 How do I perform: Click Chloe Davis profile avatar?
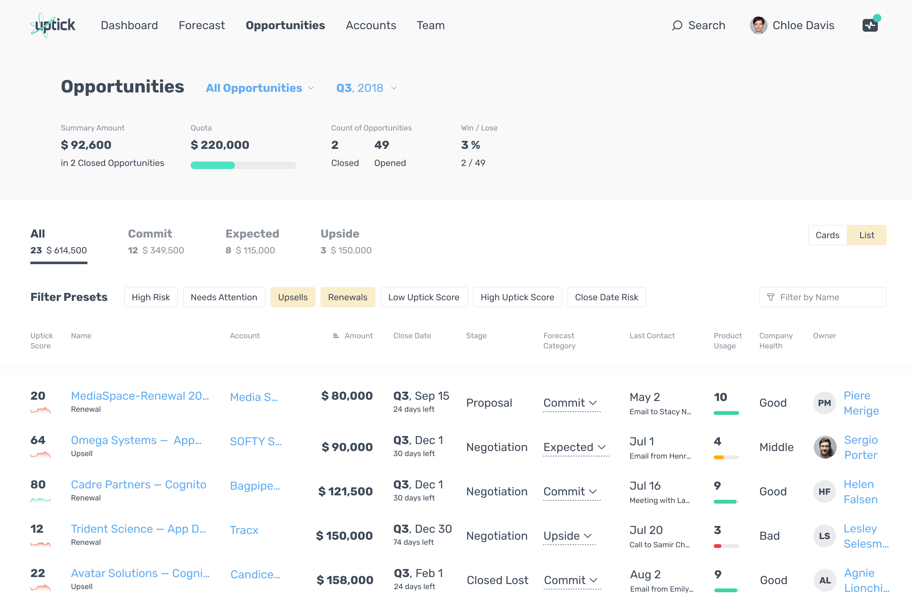point(758,25)
